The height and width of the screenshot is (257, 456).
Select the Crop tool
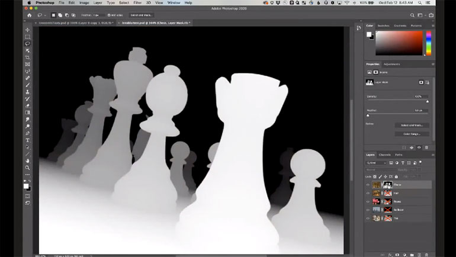(x=27, y=57)
